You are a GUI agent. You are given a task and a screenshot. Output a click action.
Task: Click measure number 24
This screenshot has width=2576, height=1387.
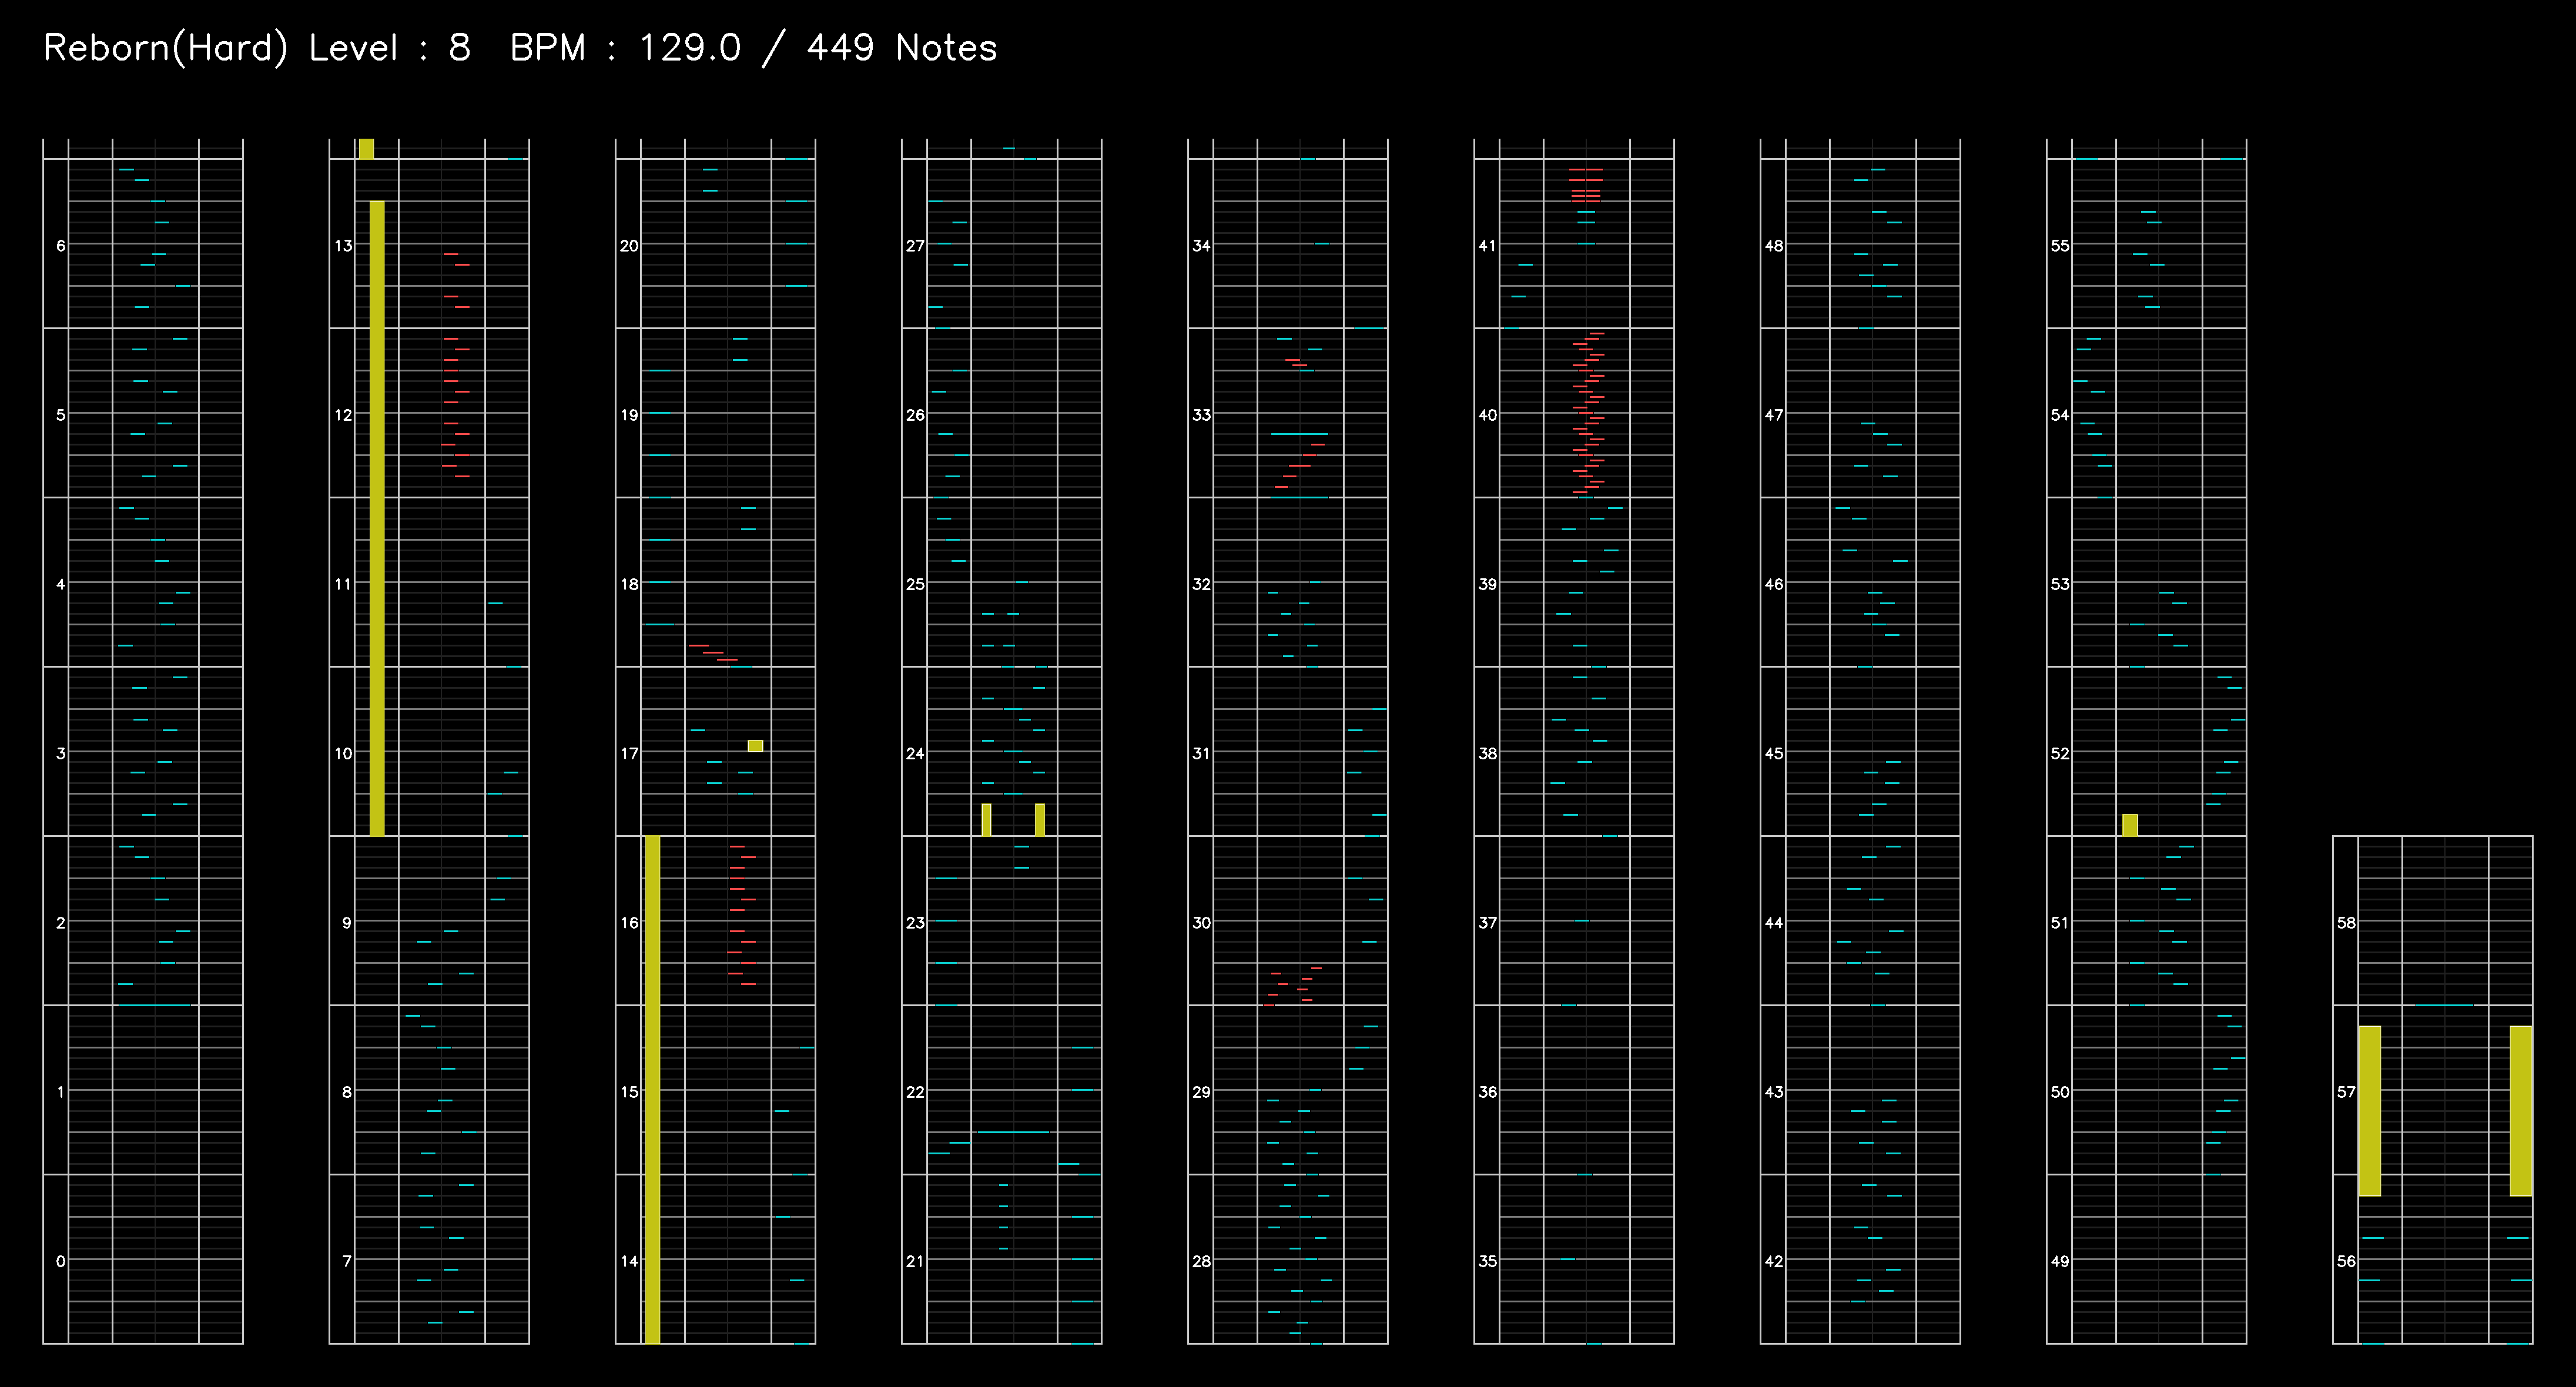(x=915, y=753)
